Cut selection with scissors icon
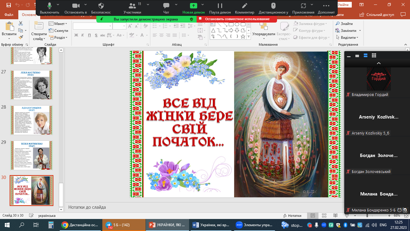The height and width of the screenshot is (231, 410). tap(21, 23)
